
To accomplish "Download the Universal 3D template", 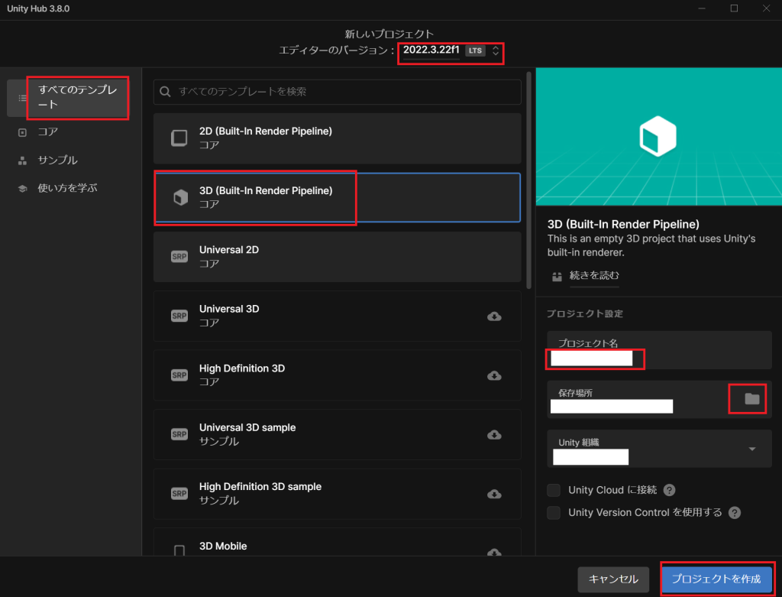I will point(494,316).
